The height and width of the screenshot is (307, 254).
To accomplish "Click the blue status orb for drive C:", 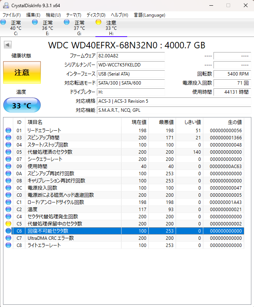I will click(3, 22).
